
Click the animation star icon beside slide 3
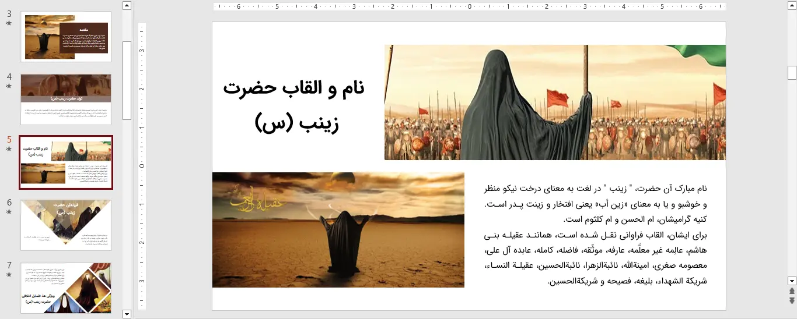[9, 23]
